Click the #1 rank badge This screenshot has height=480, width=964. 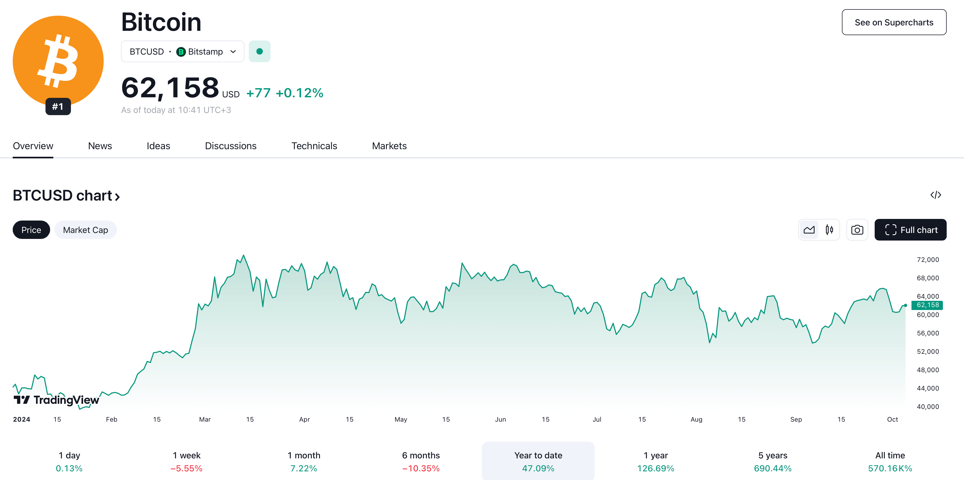(x=58, y=107)
